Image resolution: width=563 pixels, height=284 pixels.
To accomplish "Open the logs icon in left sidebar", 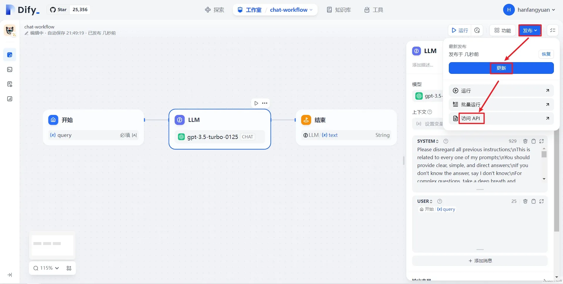I will [x=10, y=84].
